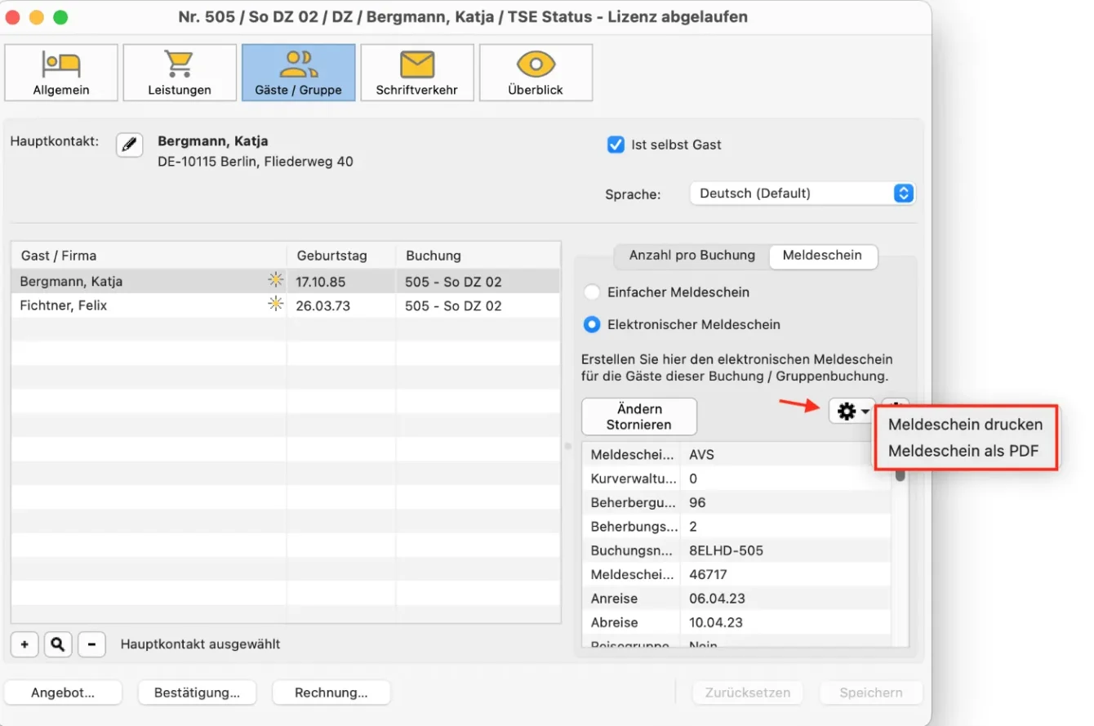Click the Meldeschein number 46717
This screenshot has height=726, width=1094.
(x=709, y=574)
